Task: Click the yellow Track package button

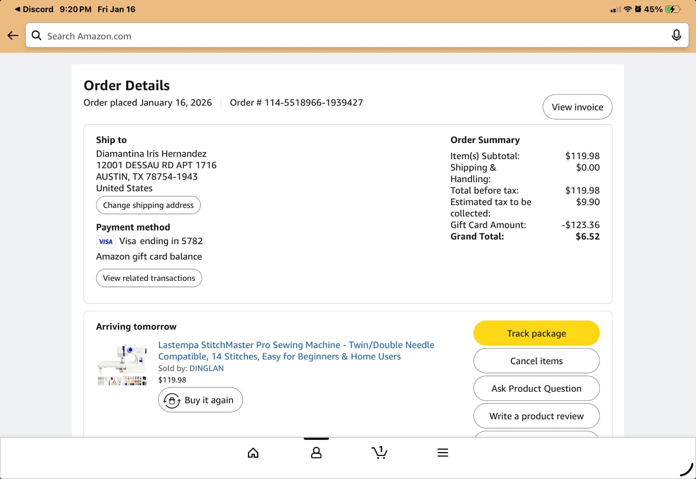Action: [536, 333]
